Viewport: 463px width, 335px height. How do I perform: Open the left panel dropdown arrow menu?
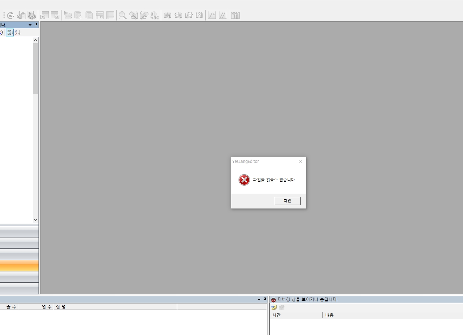(x=30, y=25)
